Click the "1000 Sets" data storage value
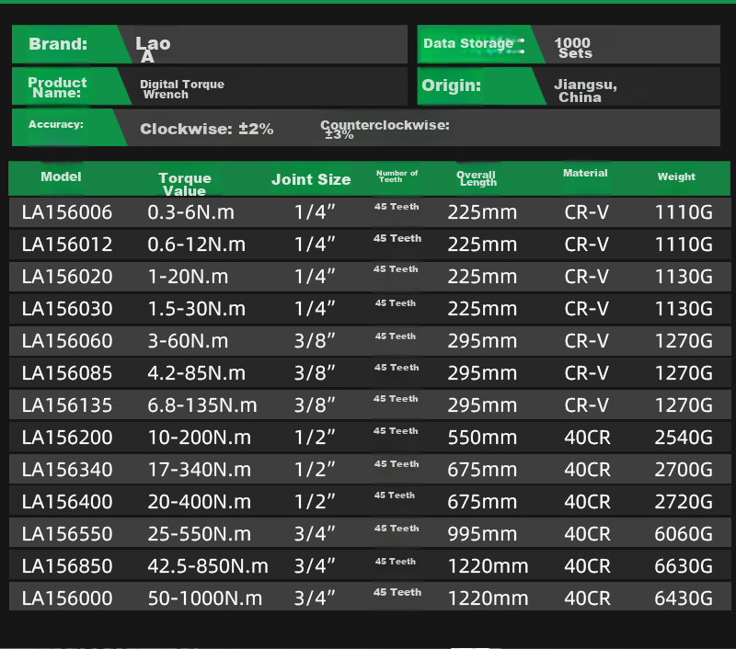 pos(573,48)
